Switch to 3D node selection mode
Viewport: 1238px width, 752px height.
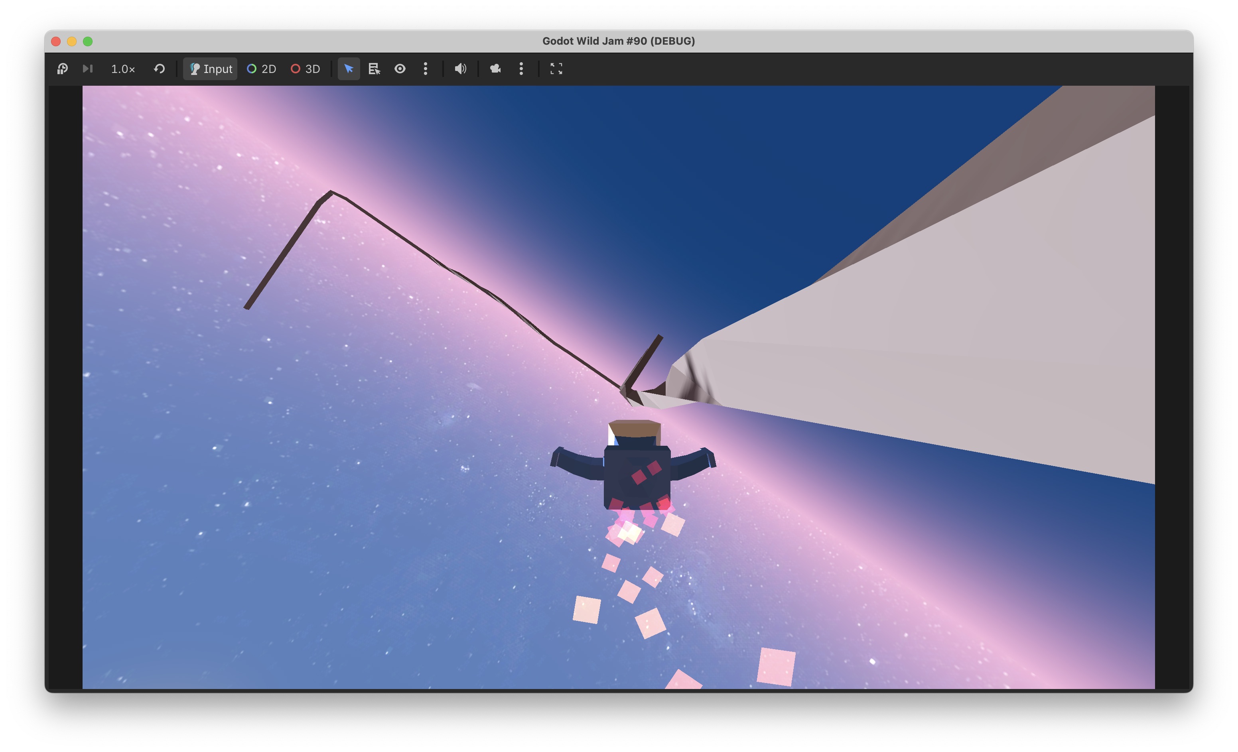pyautogui.click(x=306, y=69)
